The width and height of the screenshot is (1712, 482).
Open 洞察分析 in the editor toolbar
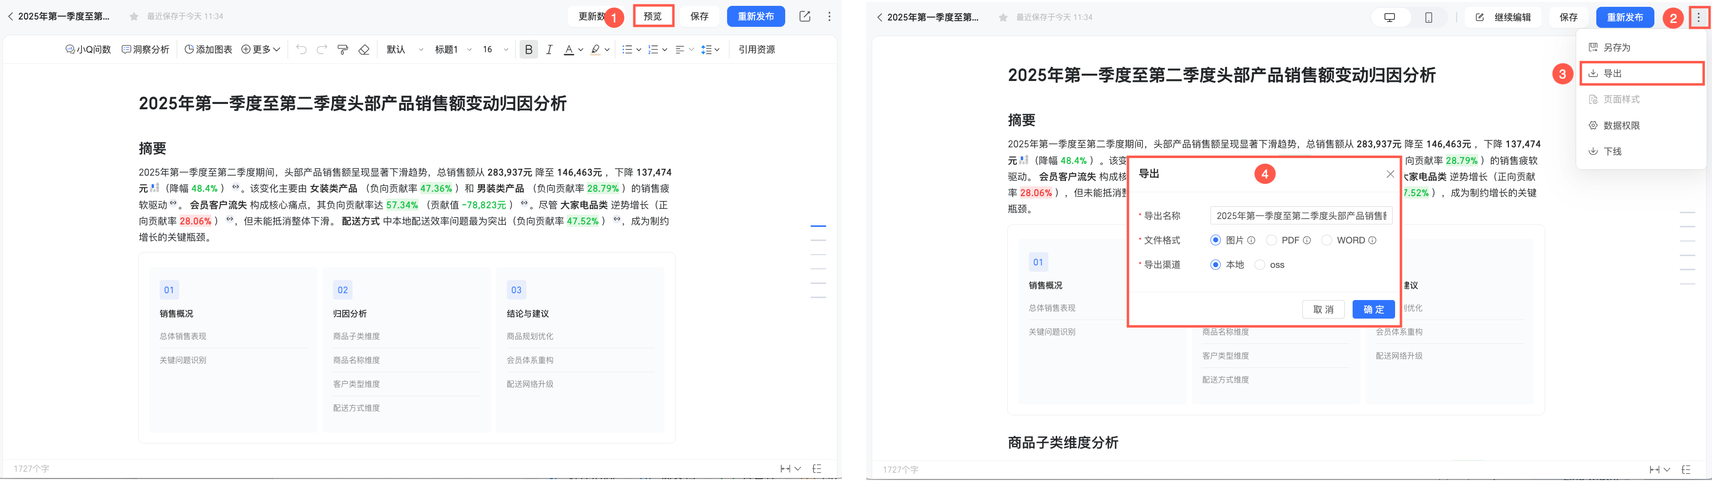(146, 50)
